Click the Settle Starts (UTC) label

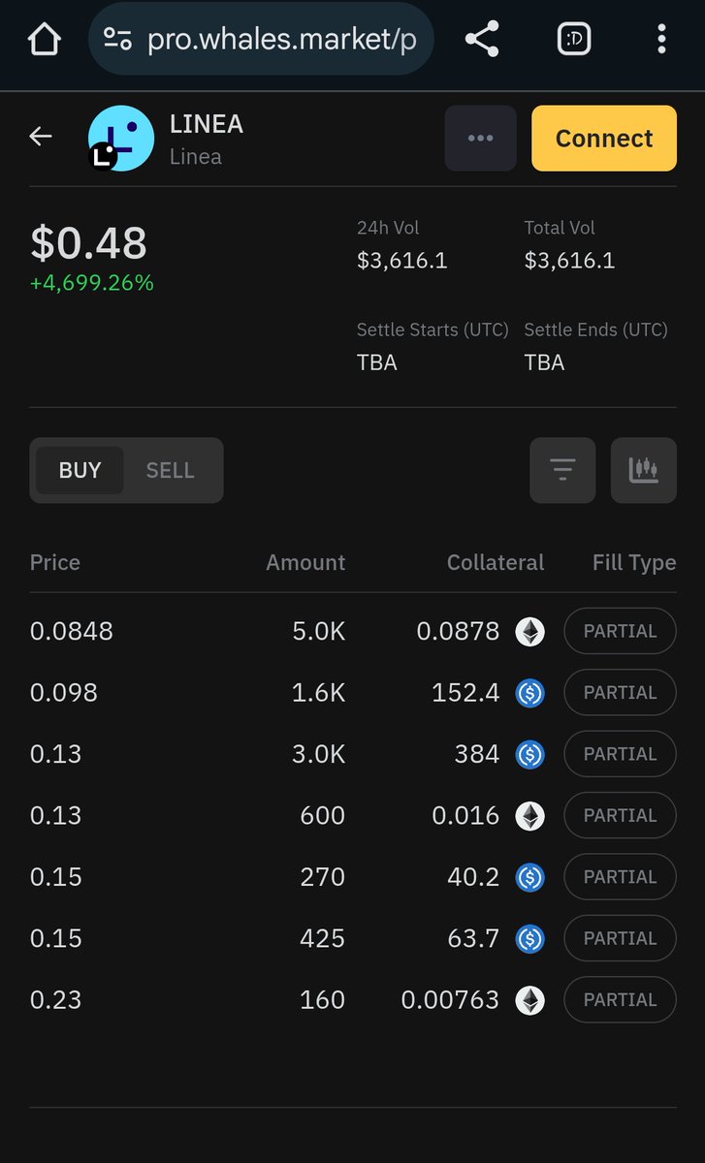pos(433,330)
